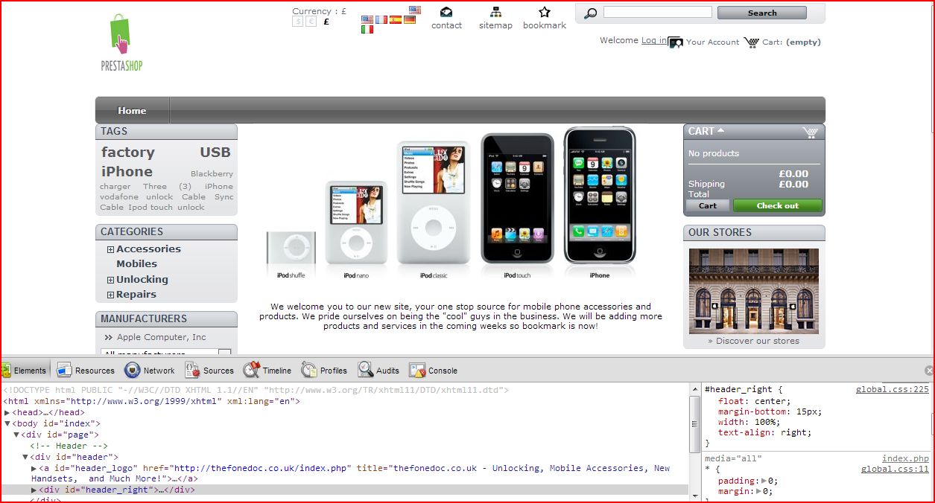Choose the Italian flag language
This screenshot has height=503, width=935.
click(367, 30)
